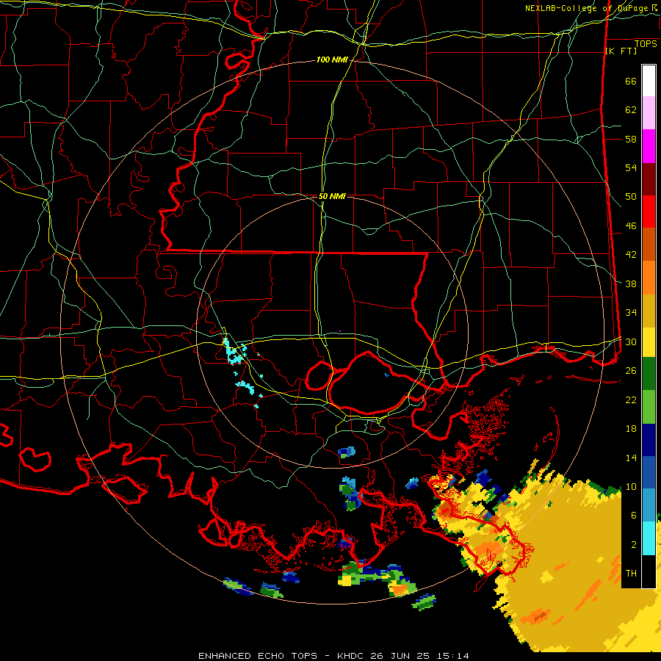Click the light blue legend swatch
Viewport: 661px width, 661px height.
(x=649, y=505)
